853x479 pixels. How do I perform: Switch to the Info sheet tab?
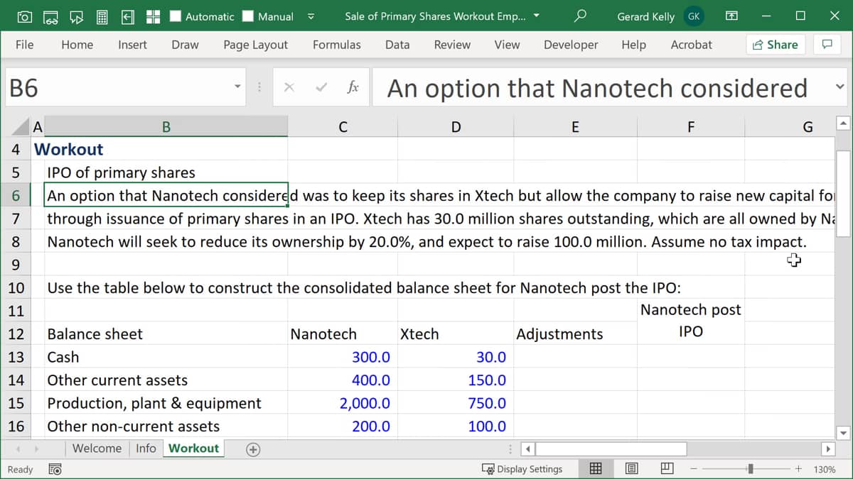(146, 448)
